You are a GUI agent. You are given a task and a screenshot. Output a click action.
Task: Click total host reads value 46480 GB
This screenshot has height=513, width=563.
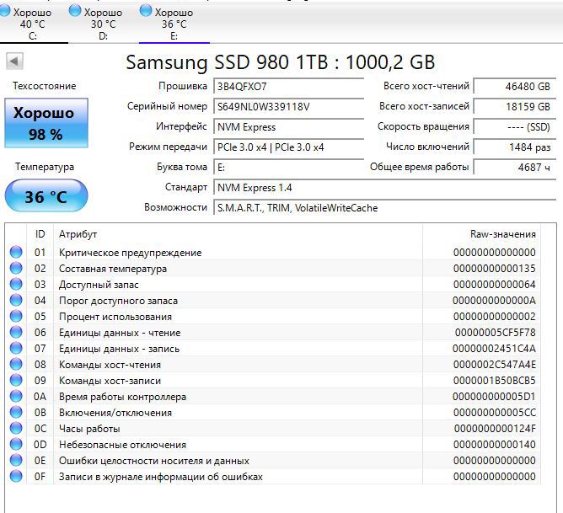pos(514,86)
